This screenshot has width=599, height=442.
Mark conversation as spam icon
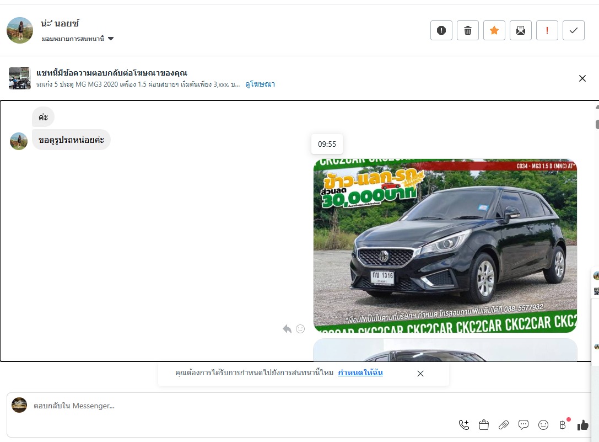point(441,30)
